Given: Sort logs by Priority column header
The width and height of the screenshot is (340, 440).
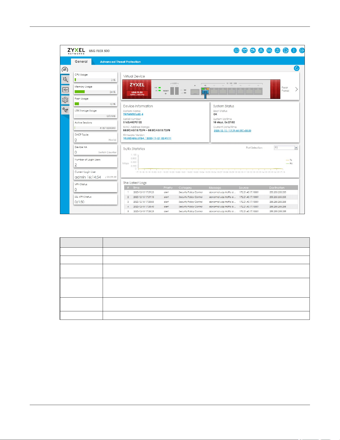Looking at the screenshot, I should pos(168,188).
